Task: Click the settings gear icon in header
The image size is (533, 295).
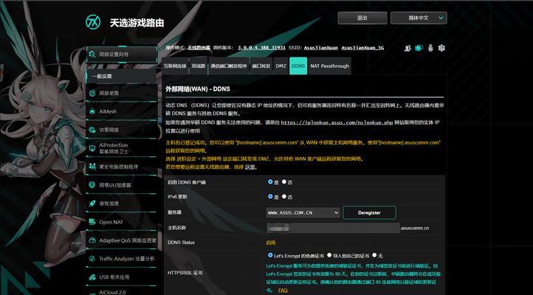Action: tap(441, 48)
